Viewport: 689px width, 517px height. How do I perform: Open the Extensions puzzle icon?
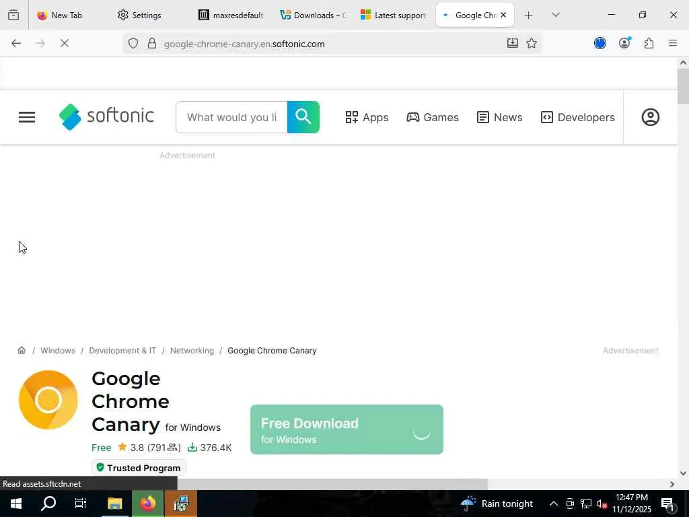(649, 43)
